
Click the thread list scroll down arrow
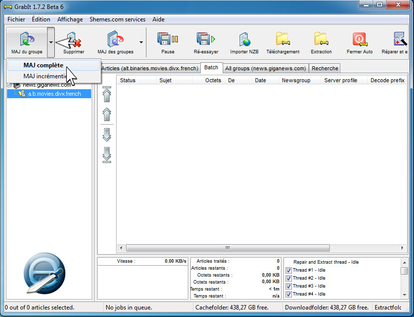(404, 295)
